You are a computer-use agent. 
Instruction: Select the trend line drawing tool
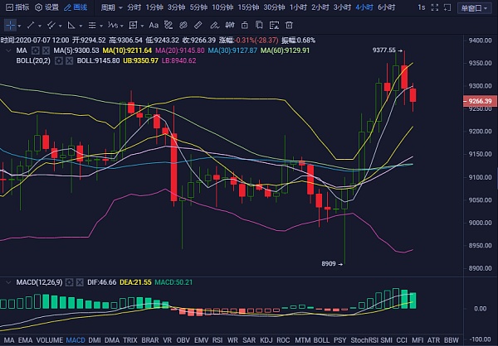pyautogui.click(x=31, y=25)
